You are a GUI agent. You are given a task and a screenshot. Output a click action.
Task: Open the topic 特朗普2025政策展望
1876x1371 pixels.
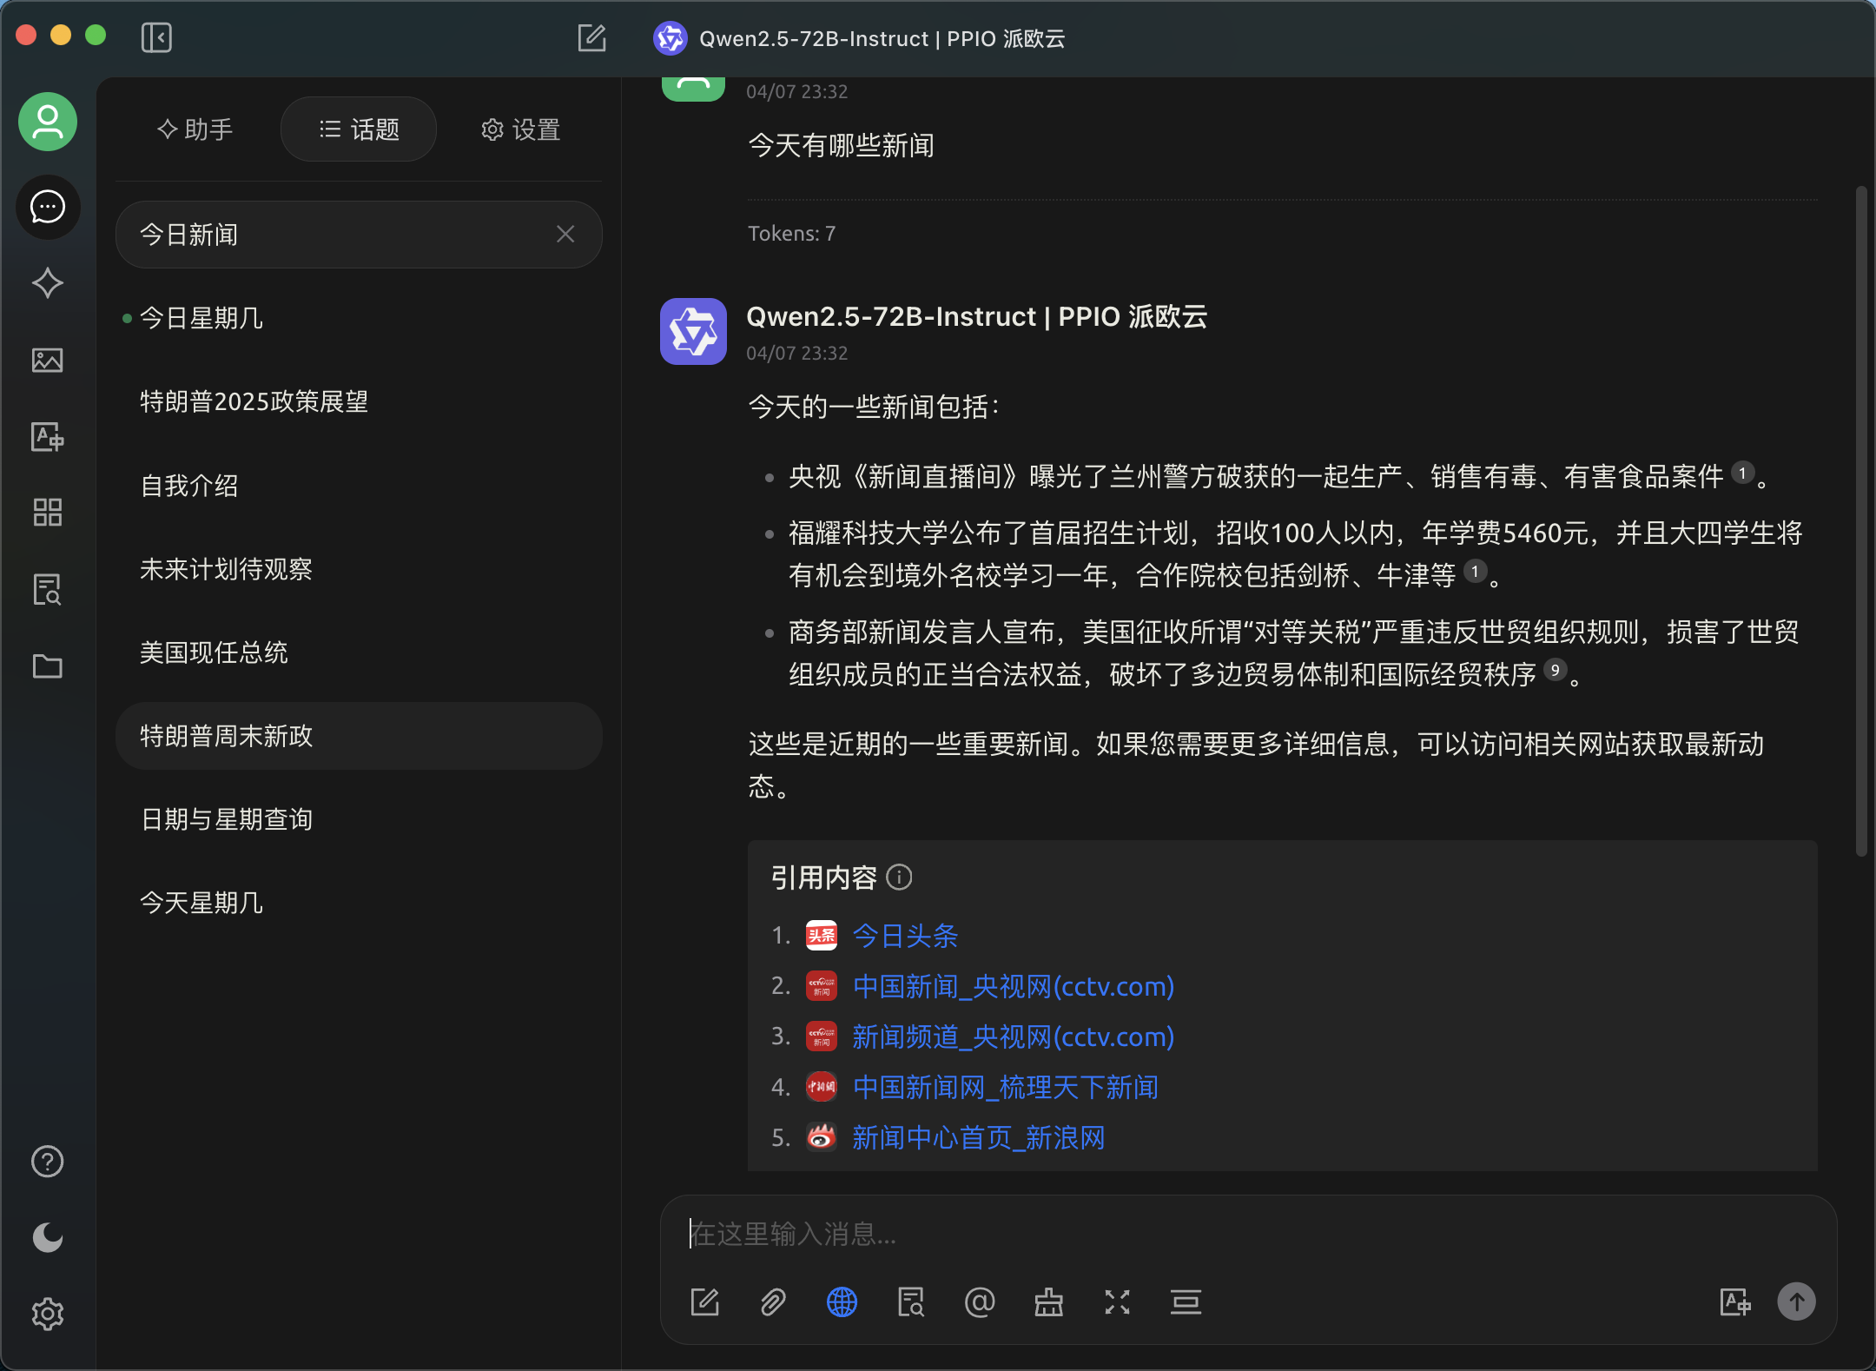(359, 401)
